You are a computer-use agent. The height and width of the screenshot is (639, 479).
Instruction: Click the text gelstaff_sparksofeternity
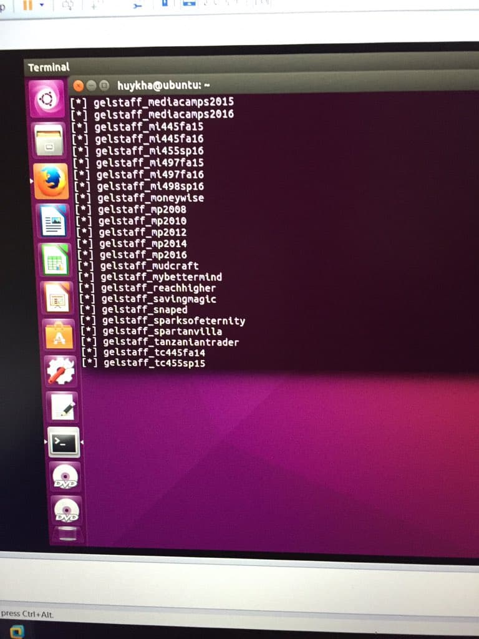tap(174, 321)
